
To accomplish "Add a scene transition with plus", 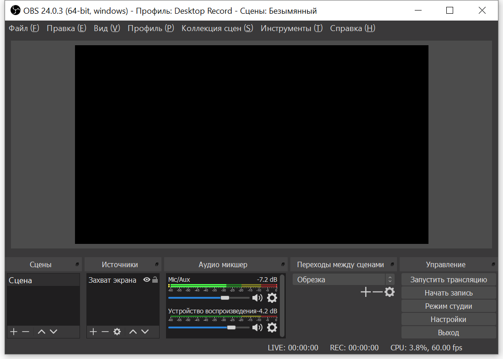I will point(366,292).
